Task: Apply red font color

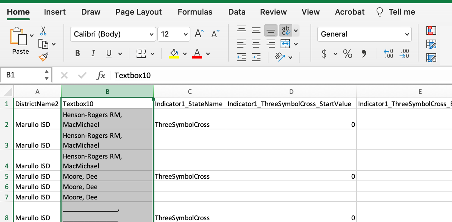Action: 197,54
